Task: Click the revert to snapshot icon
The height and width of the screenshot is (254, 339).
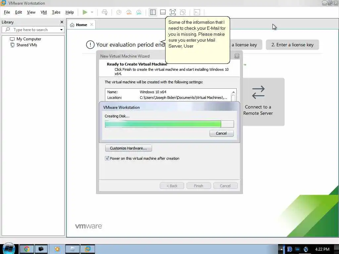Action: pyautogui.click(x=129, y=12)
